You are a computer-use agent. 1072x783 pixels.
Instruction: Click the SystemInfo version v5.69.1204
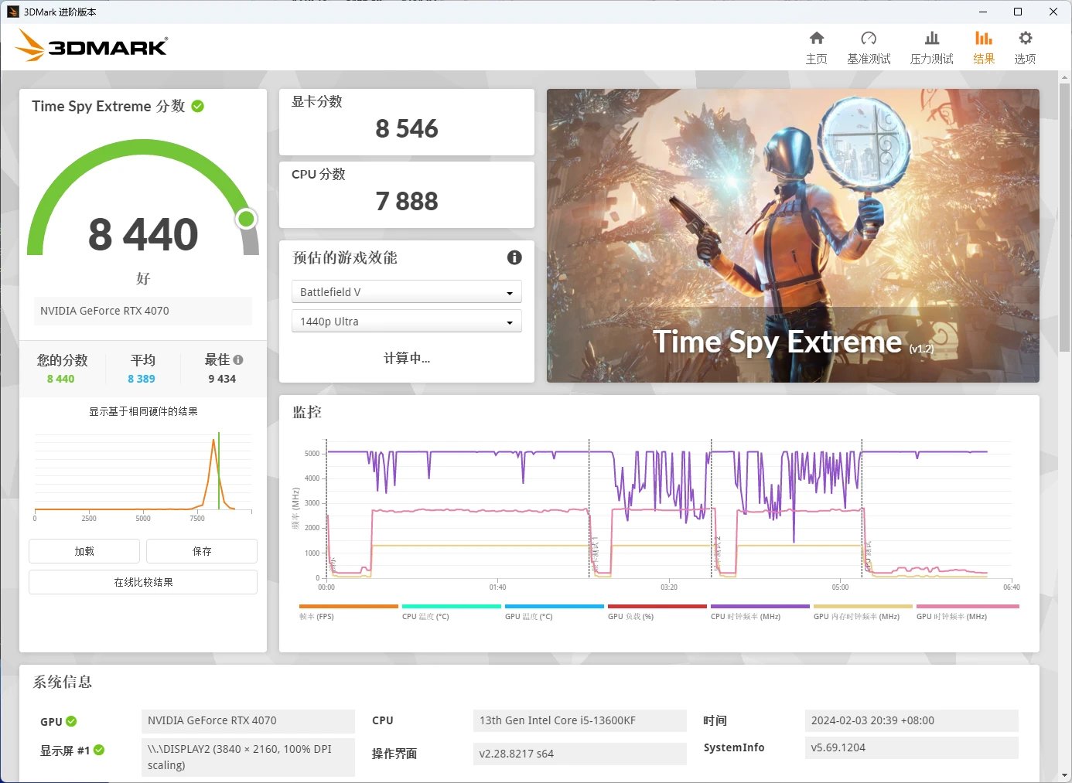pos(912,747)
